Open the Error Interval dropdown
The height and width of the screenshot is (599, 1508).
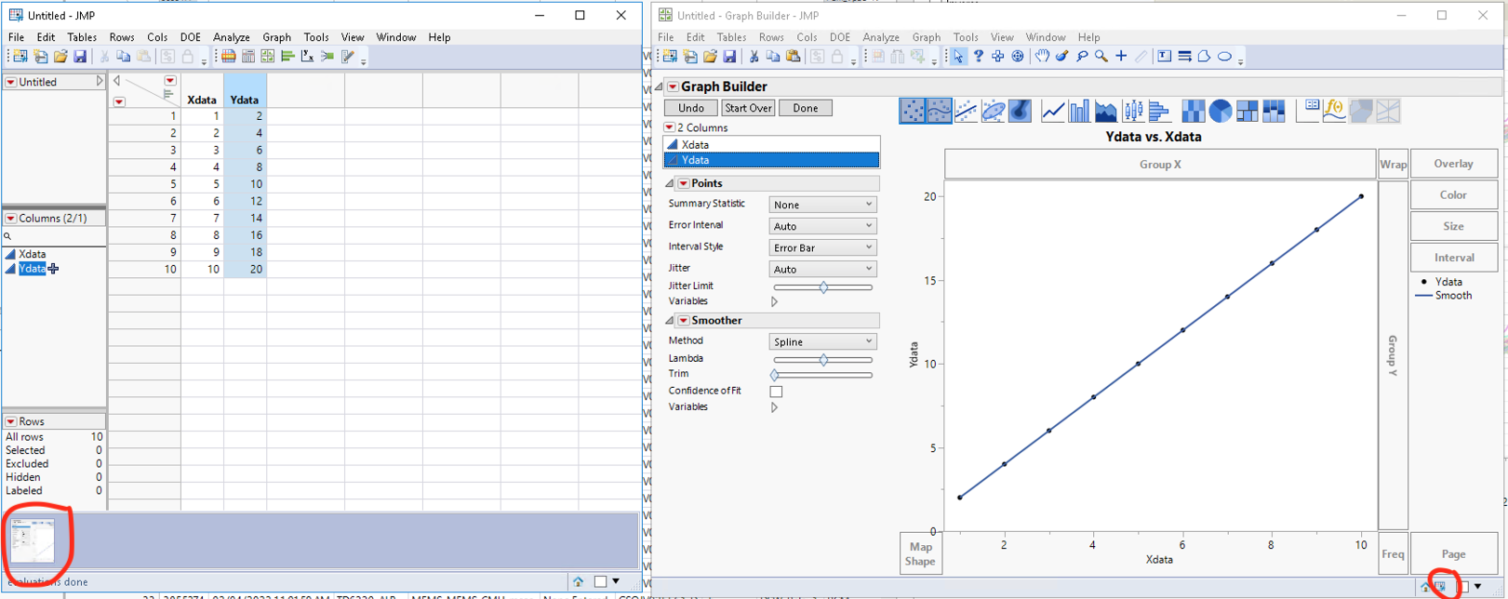[823, 226]
